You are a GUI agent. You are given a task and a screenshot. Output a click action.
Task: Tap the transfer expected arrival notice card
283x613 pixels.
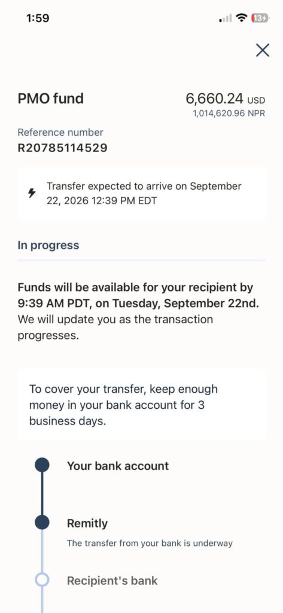141,193
